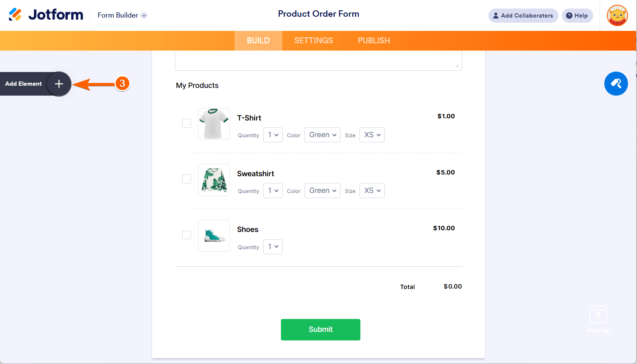The width and height of the screenshot is (637, 364).
Task: Click the Add Collaborators button
Action: pyautogui.click(x=523, y=15)
